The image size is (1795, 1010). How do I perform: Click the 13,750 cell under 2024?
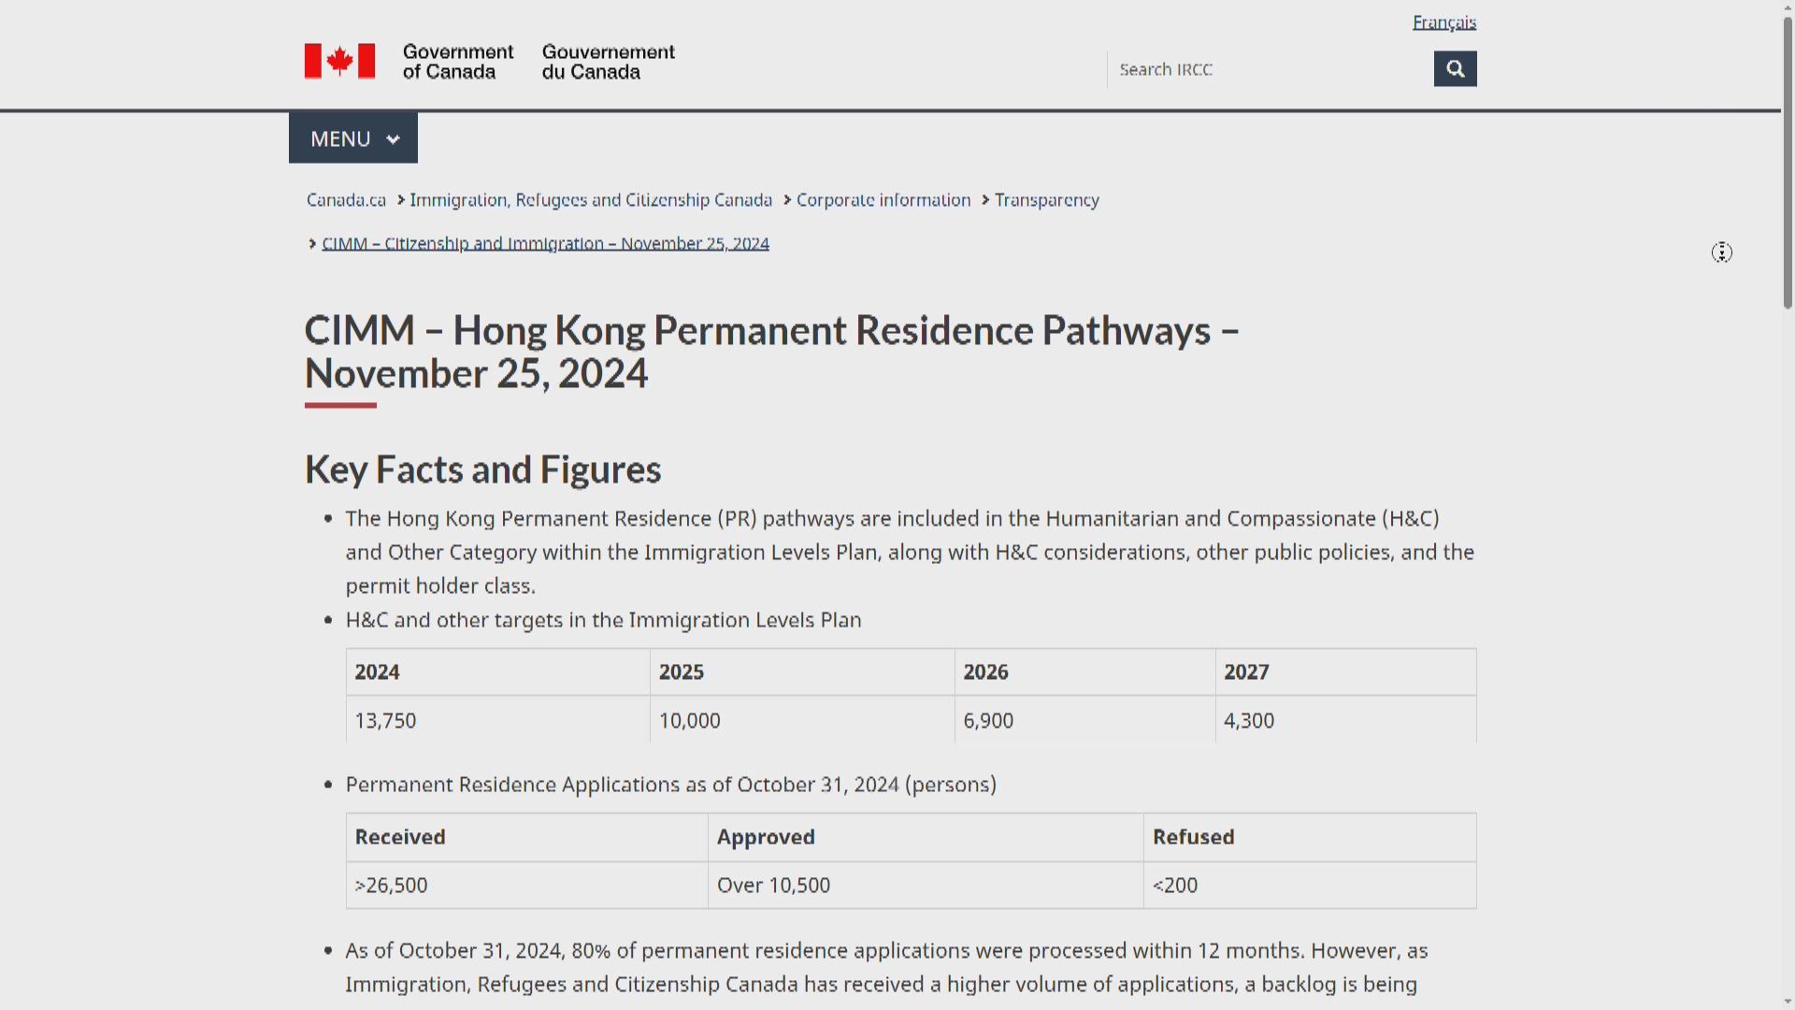point(385,721)
